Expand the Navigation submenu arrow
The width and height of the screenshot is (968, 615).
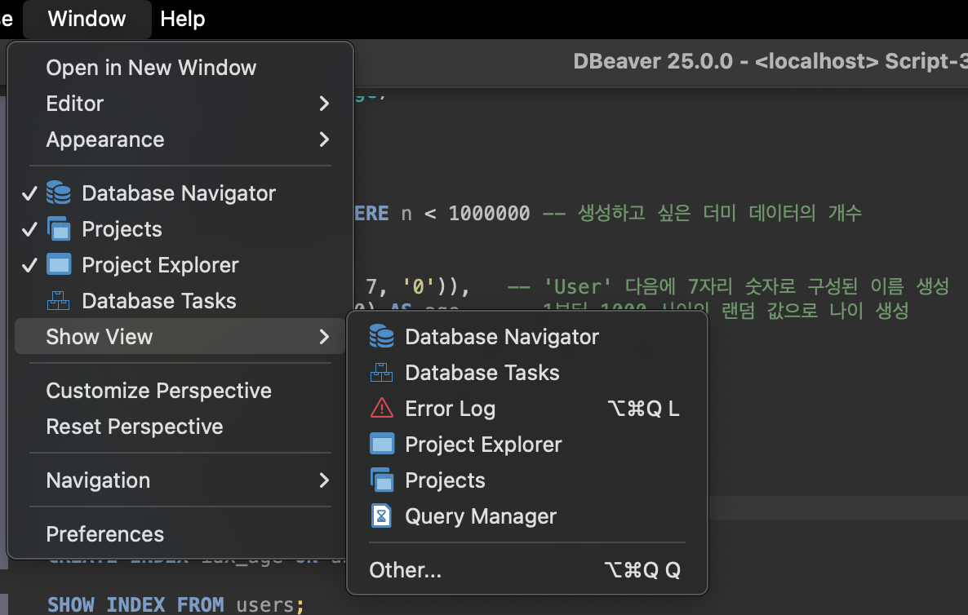point(324,480)
